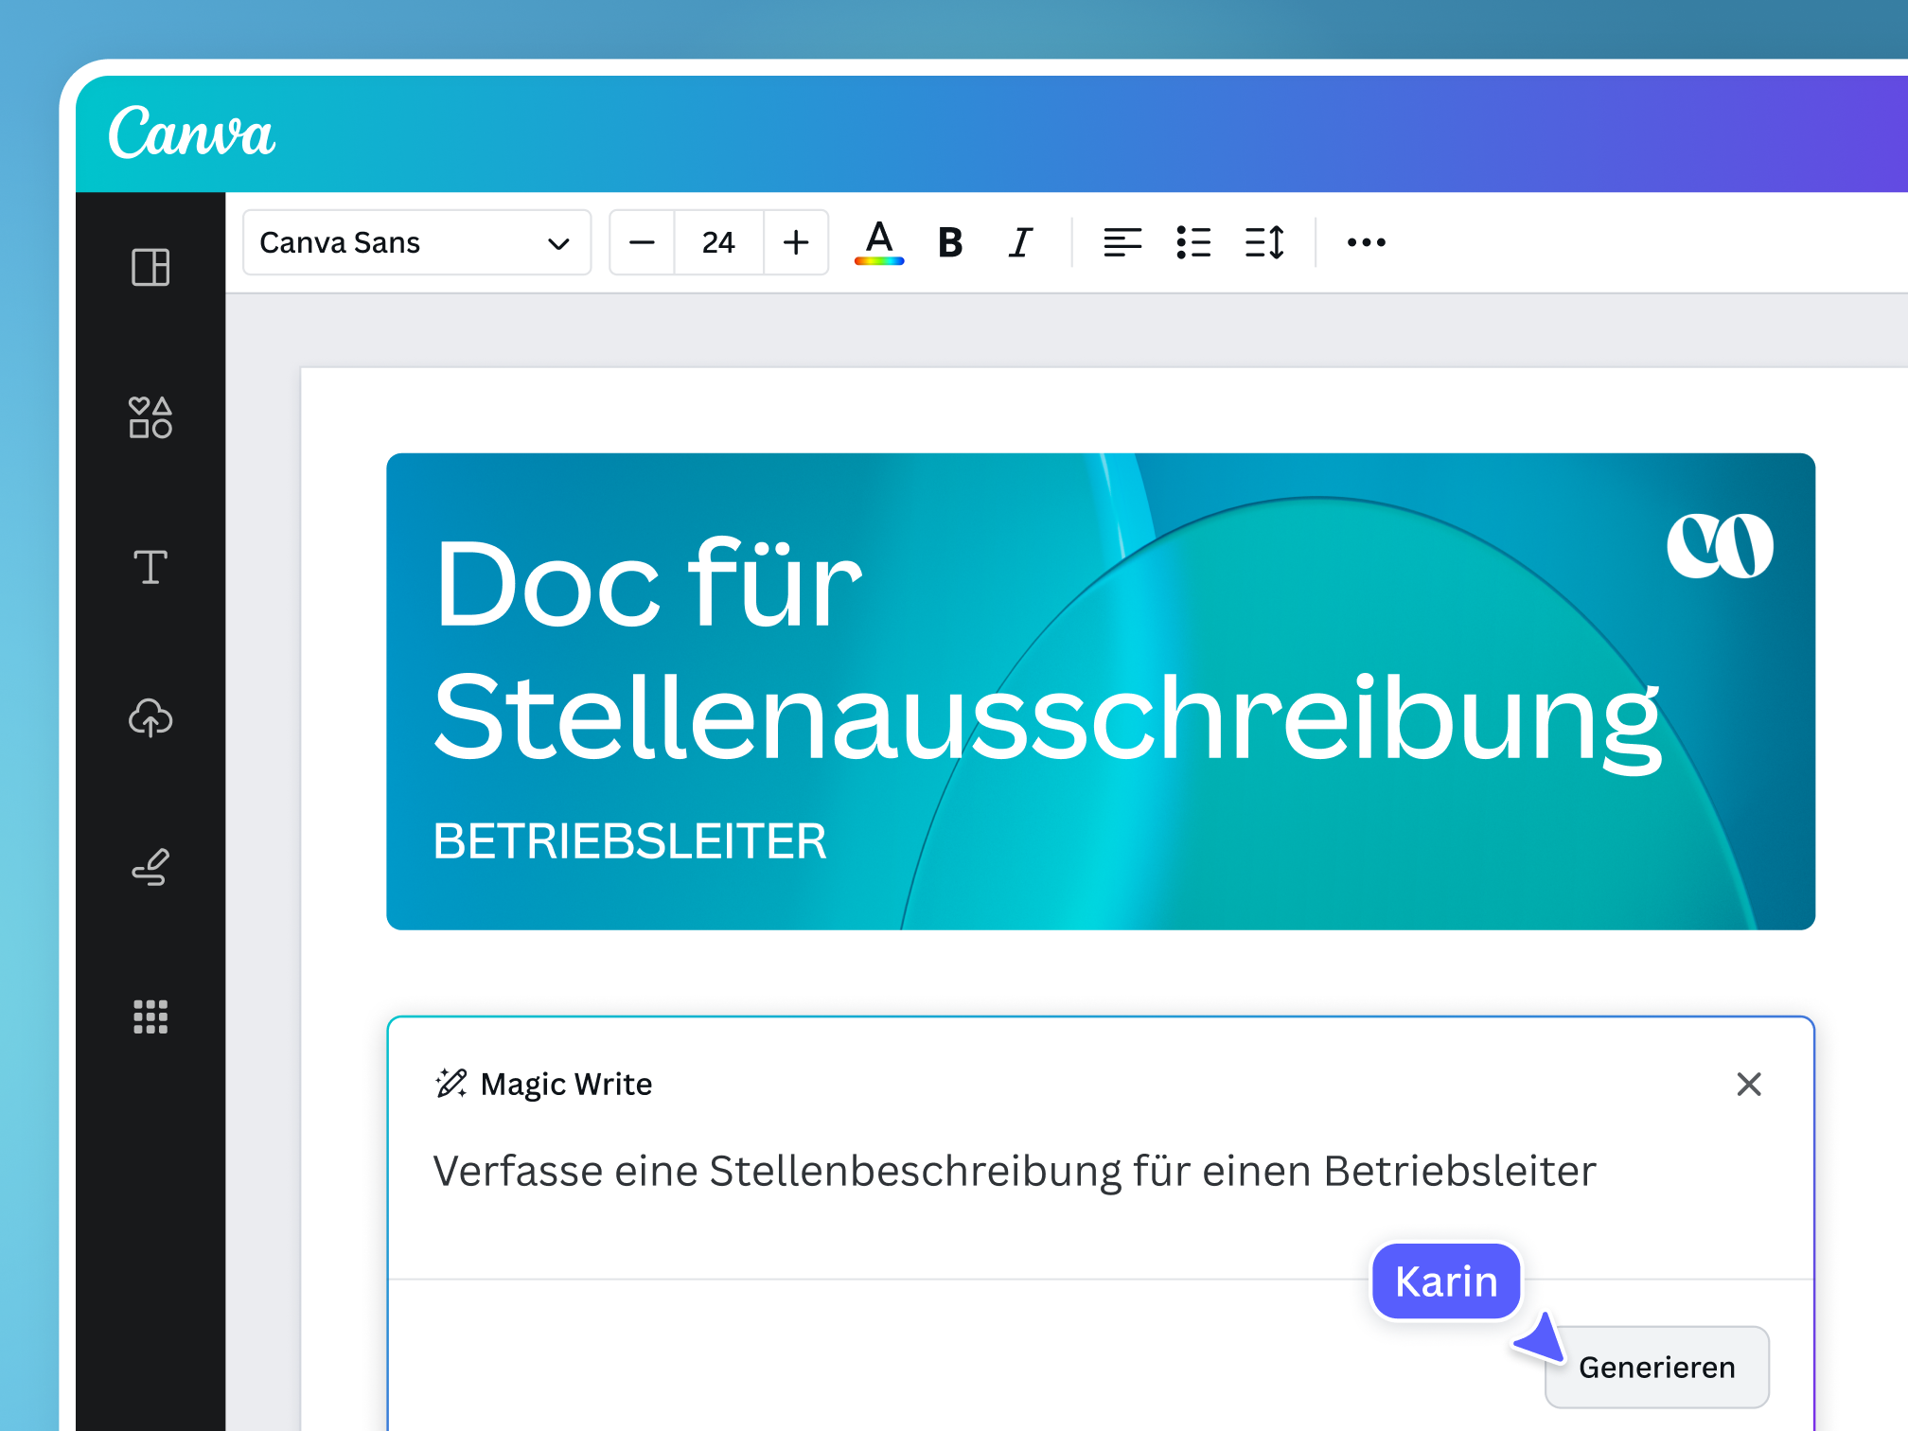Open the text alignment option
Viewport: 1908px width, 1431px height.
[x=1122, y=242]
